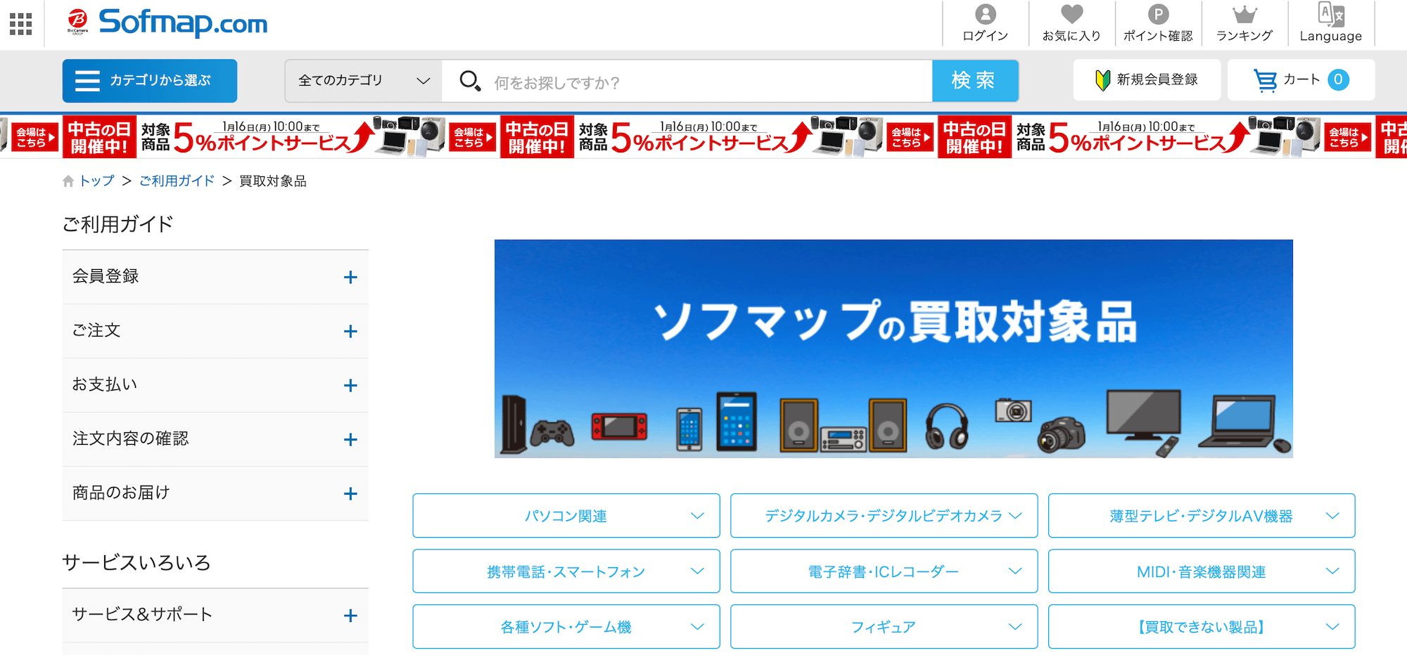Expand お支払い guide section
The image size is (1407, 655).
click(x=215, y=385)
